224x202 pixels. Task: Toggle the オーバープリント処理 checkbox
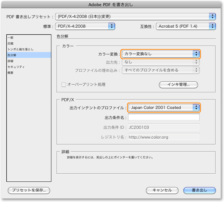(x=64, y=84)
